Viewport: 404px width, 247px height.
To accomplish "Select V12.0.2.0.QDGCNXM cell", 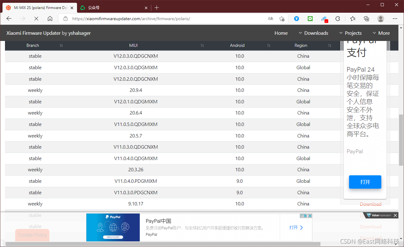I will point(136,79).
